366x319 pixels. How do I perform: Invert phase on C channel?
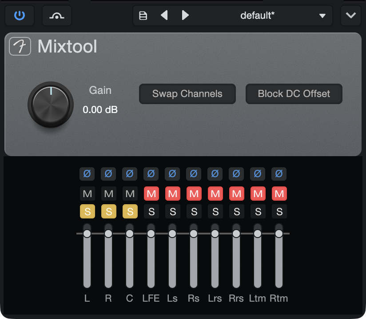point(130,174)
